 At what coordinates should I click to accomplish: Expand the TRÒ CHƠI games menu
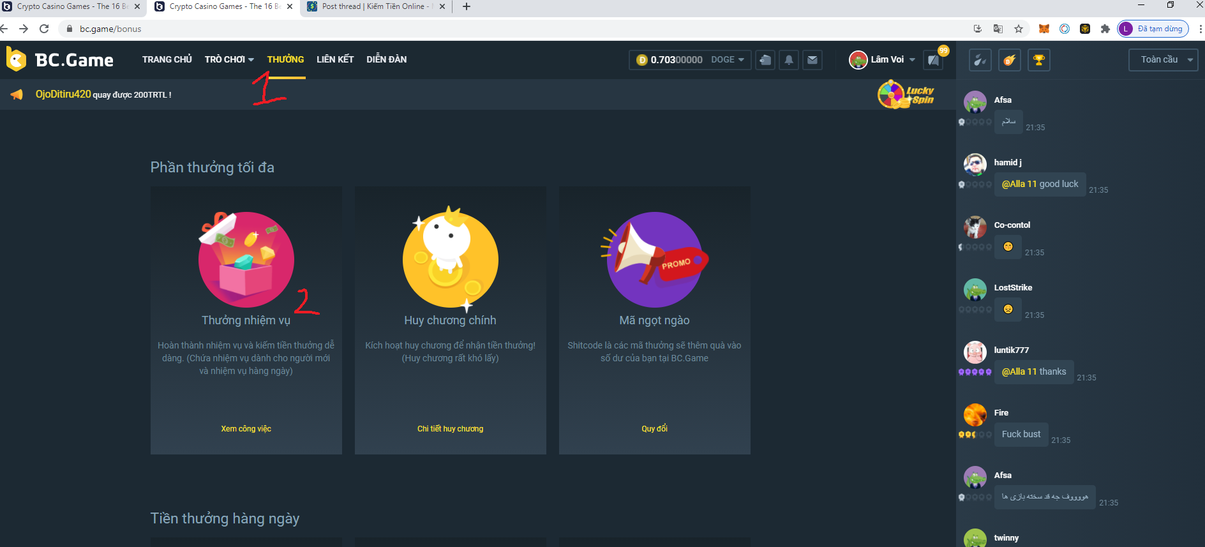(229, 59)
